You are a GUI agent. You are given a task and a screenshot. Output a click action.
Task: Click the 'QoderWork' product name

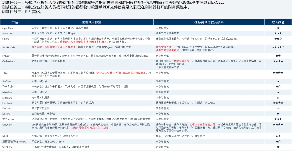[9, 61]
